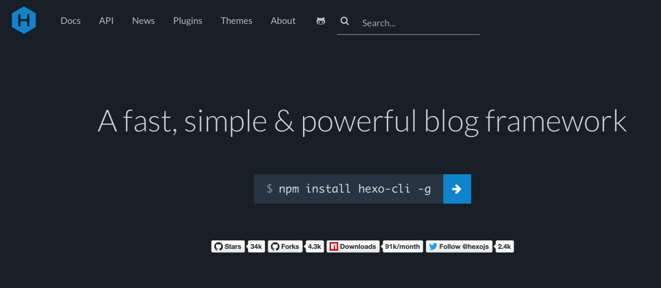Click the GitHub Stars badge button
Screen dimensions: 661x288
point(228,247)
